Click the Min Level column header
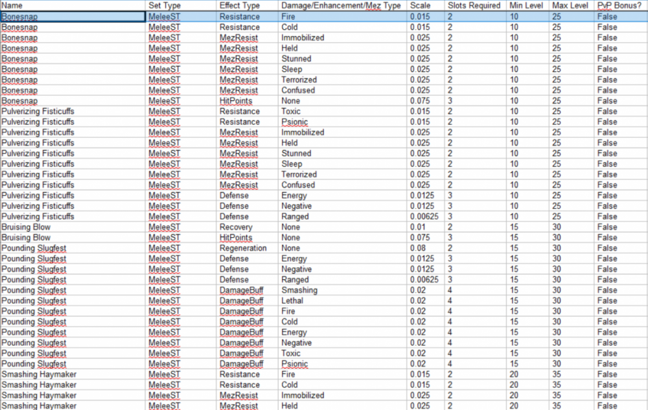Screen dimensions: 648x410 [527, 5]
